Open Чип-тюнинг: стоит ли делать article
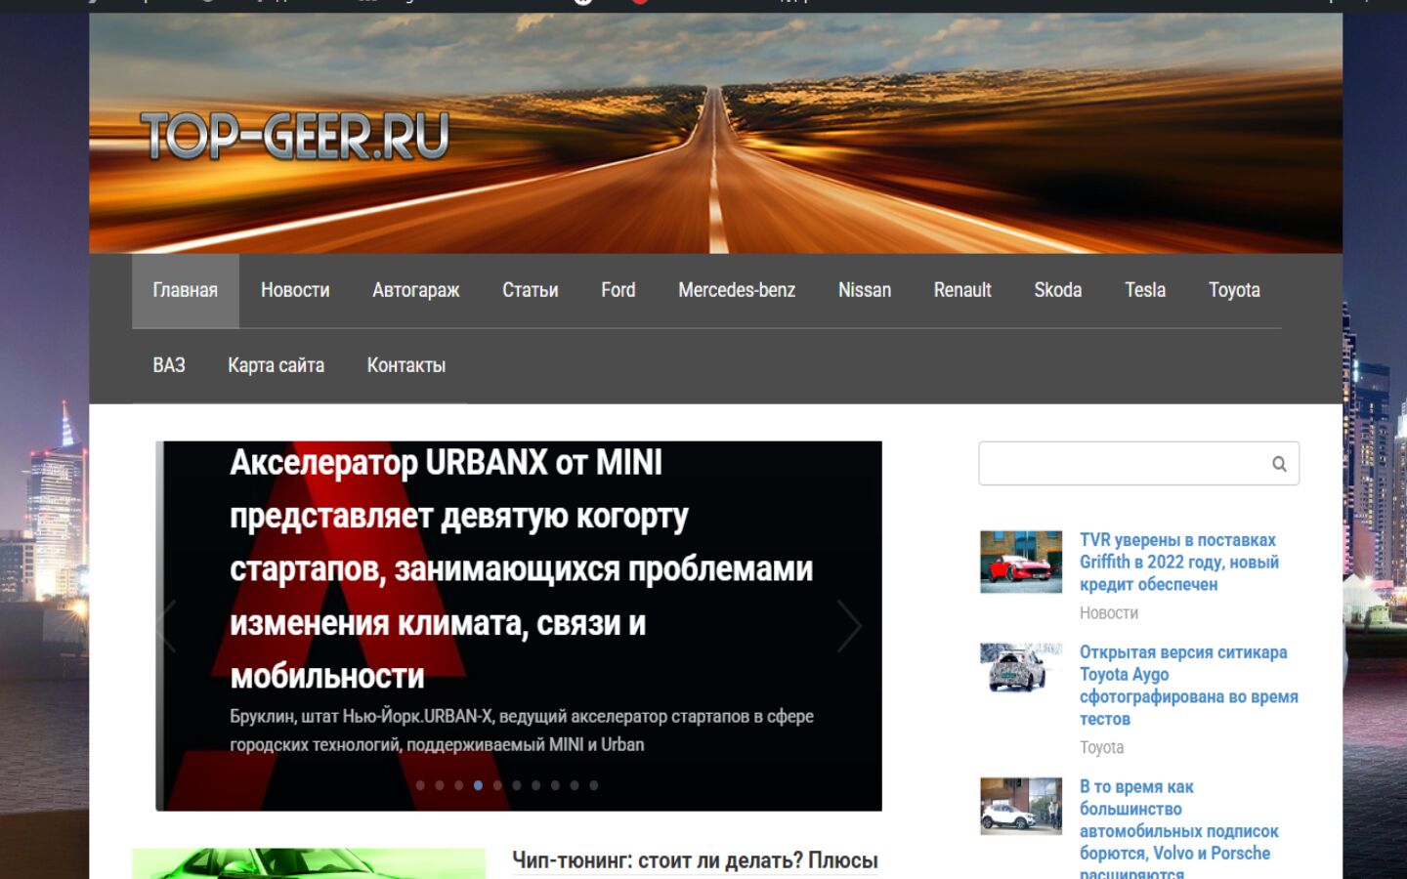Screen dimensions: 1407x879 tap(695, 861)
